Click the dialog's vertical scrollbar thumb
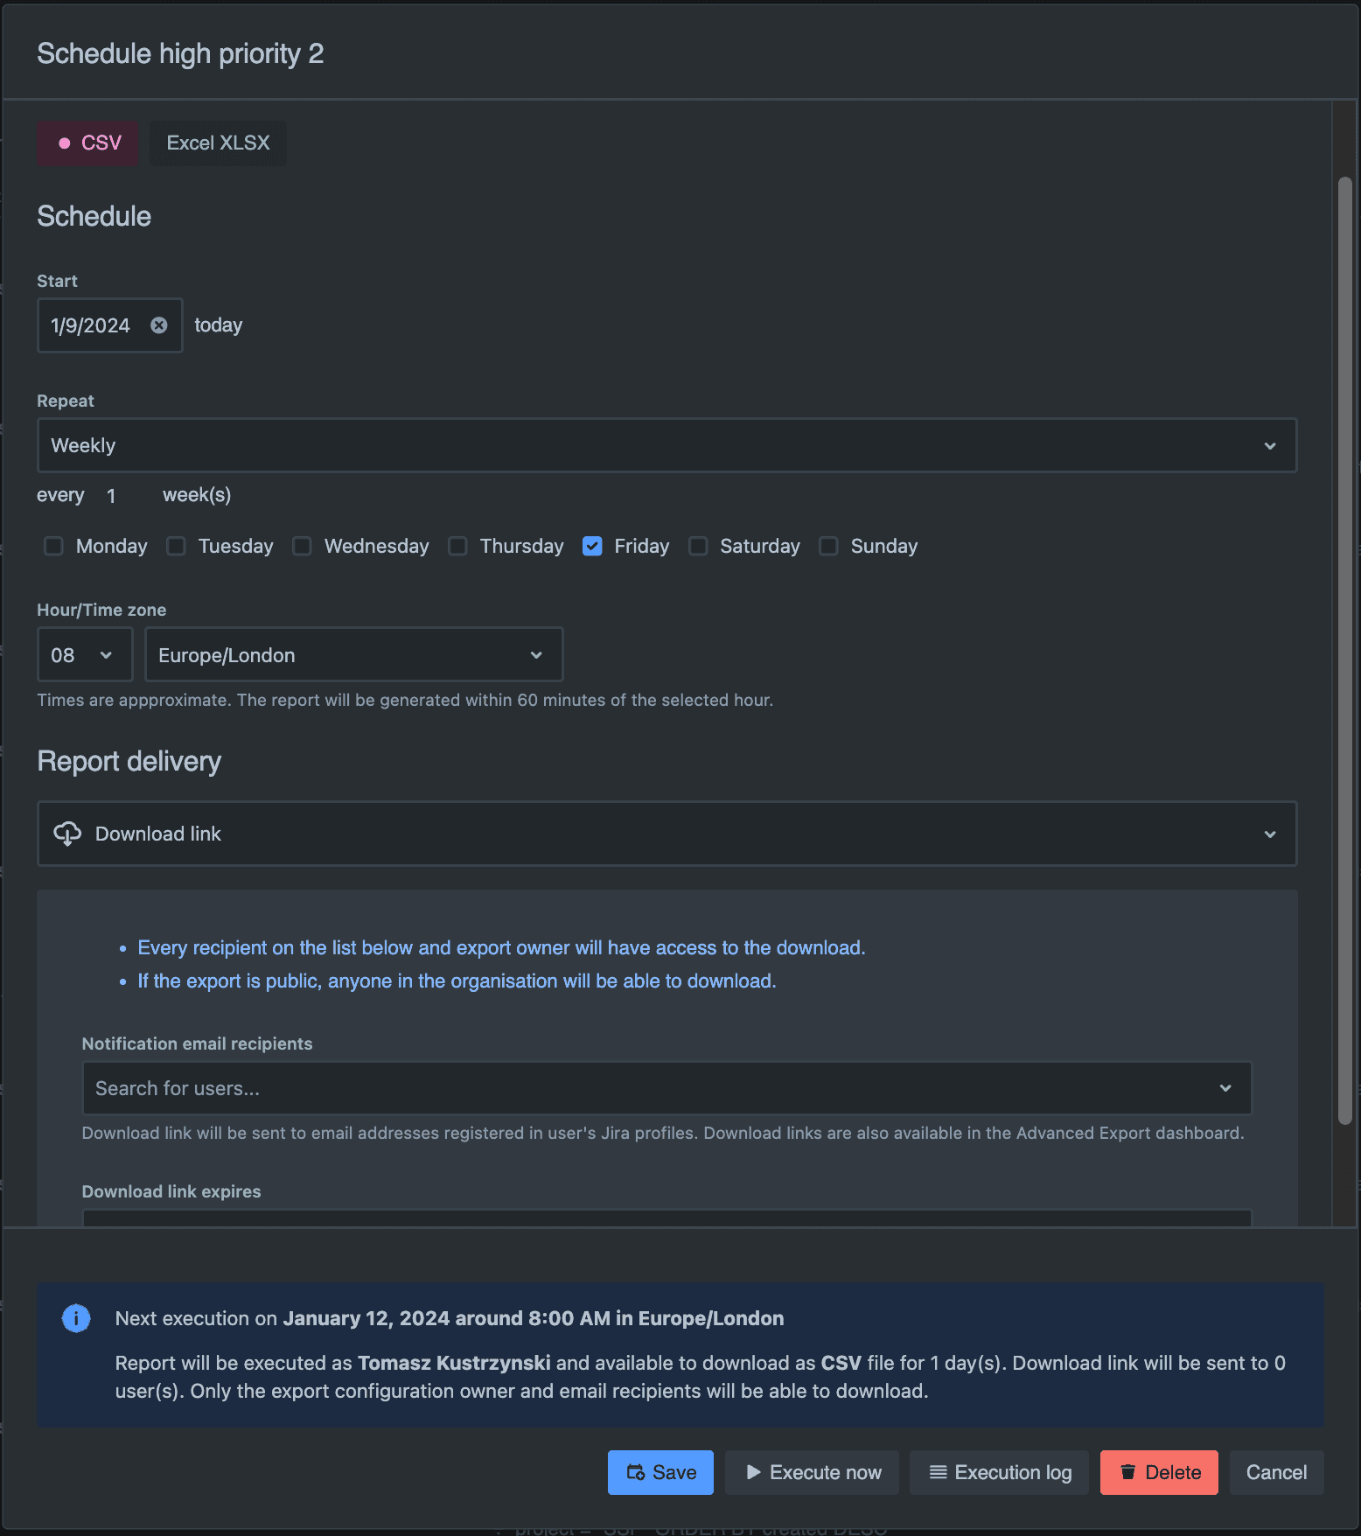 click(1345, 651)
